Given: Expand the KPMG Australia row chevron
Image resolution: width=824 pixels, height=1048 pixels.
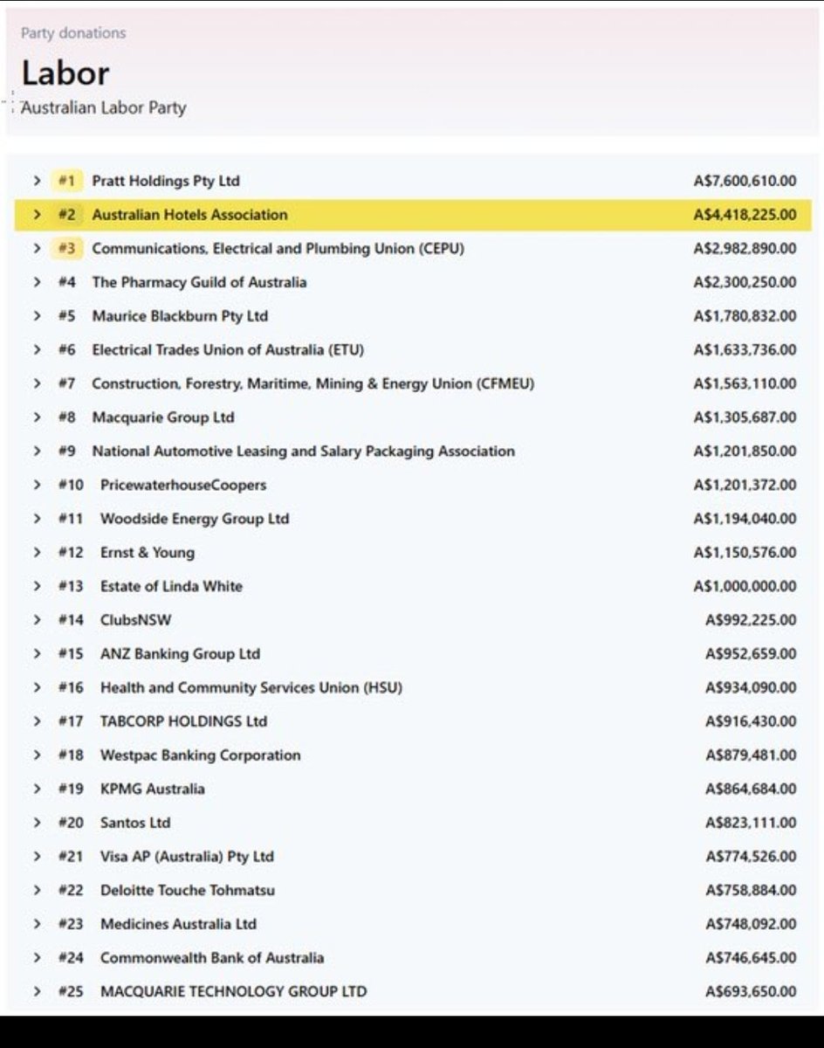Looking at the screenshot, I should coord(37,789).
